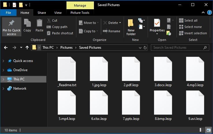The width and height of the screenshot is (213, 134).
Task: Go up one folder level arrow
Action: [x=27, y=48]
